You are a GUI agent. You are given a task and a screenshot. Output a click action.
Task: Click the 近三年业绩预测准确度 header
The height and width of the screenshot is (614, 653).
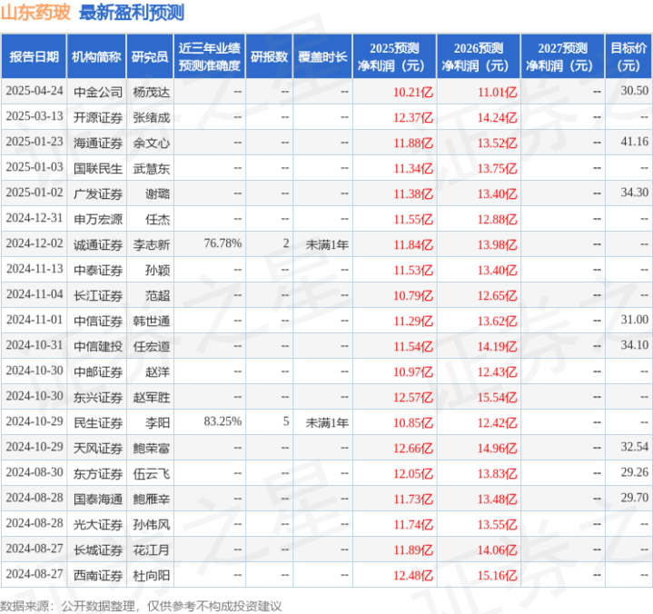pyautogui.click(x=210, y=56)
